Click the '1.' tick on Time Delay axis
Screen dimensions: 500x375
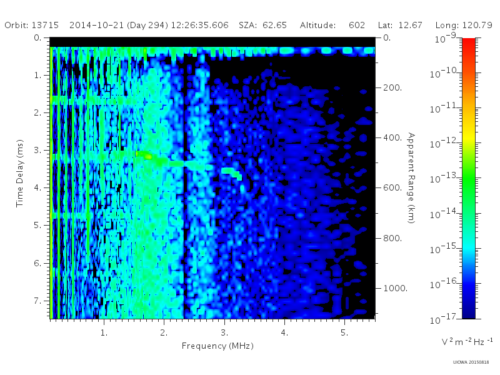37,75
